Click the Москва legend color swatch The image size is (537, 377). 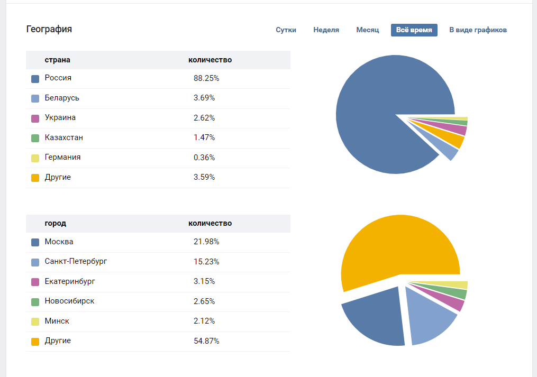coord(35,243)
